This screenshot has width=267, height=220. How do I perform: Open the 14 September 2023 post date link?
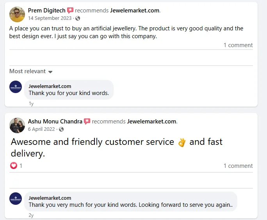tap(50, 18)
